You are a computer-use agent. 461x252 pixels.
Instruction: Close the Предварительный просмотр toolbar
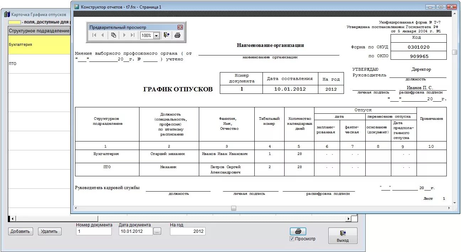point(180,27)
